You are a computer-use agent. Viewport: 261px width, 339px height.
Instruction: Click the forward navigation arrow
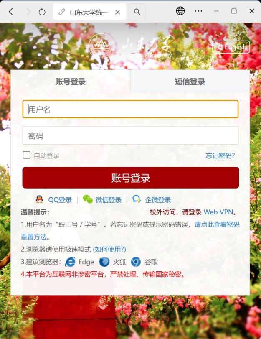coord(28,12)
